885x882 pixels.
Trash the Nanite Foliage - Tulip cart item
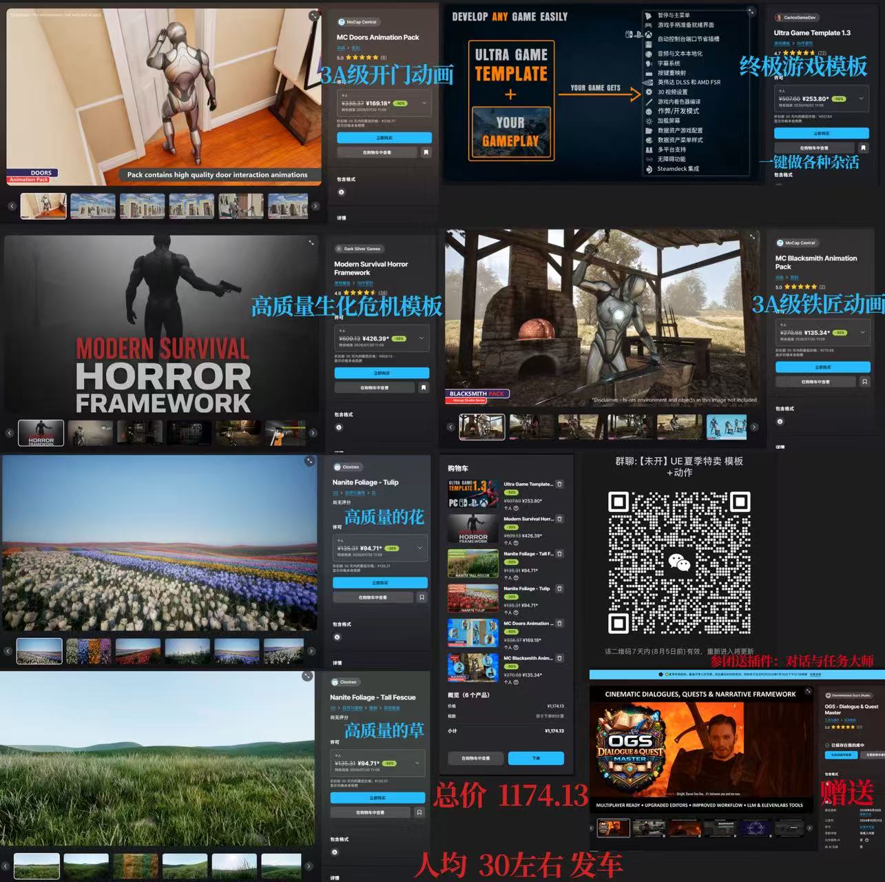(559, 588)
